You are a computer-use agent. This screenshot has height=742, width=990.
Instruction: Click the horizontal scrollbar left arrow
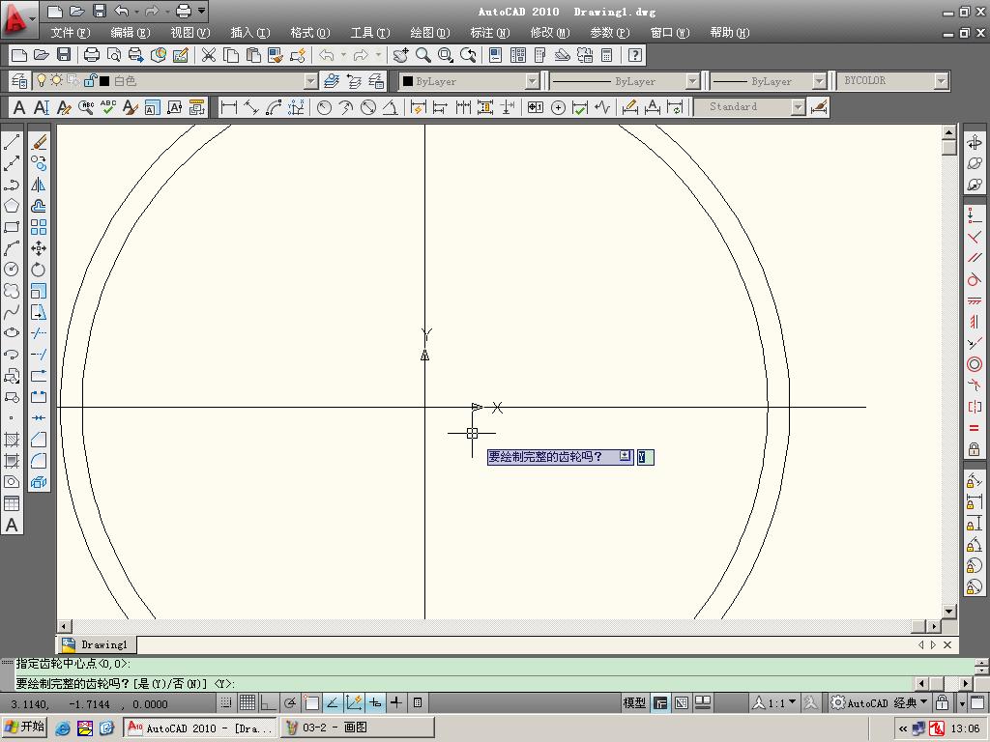(65, 626)
